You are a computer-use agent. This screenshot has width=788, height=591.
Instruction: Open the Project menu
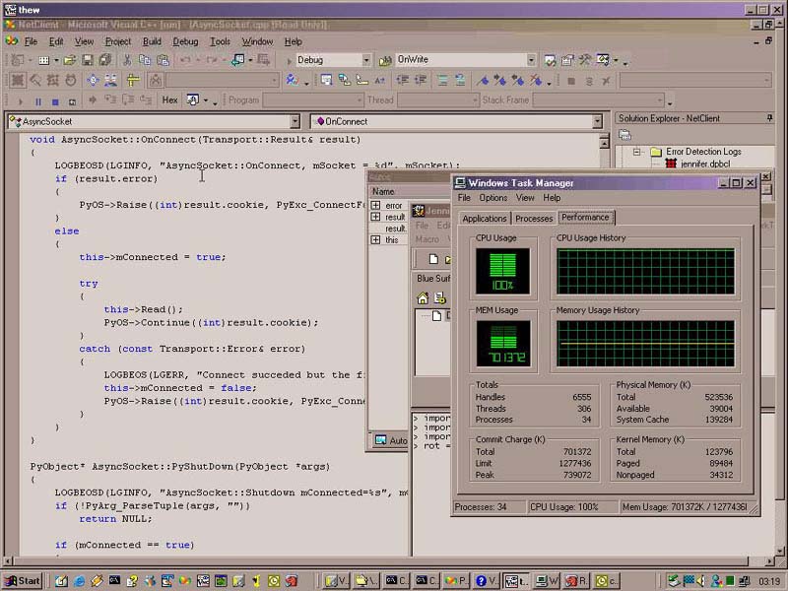[118, 41]
